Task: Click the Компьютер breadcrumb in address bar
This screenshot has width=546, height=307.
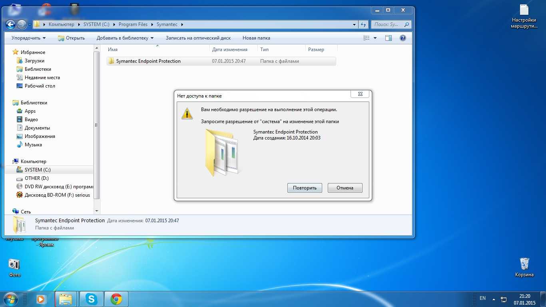Action: click(62, 24)
